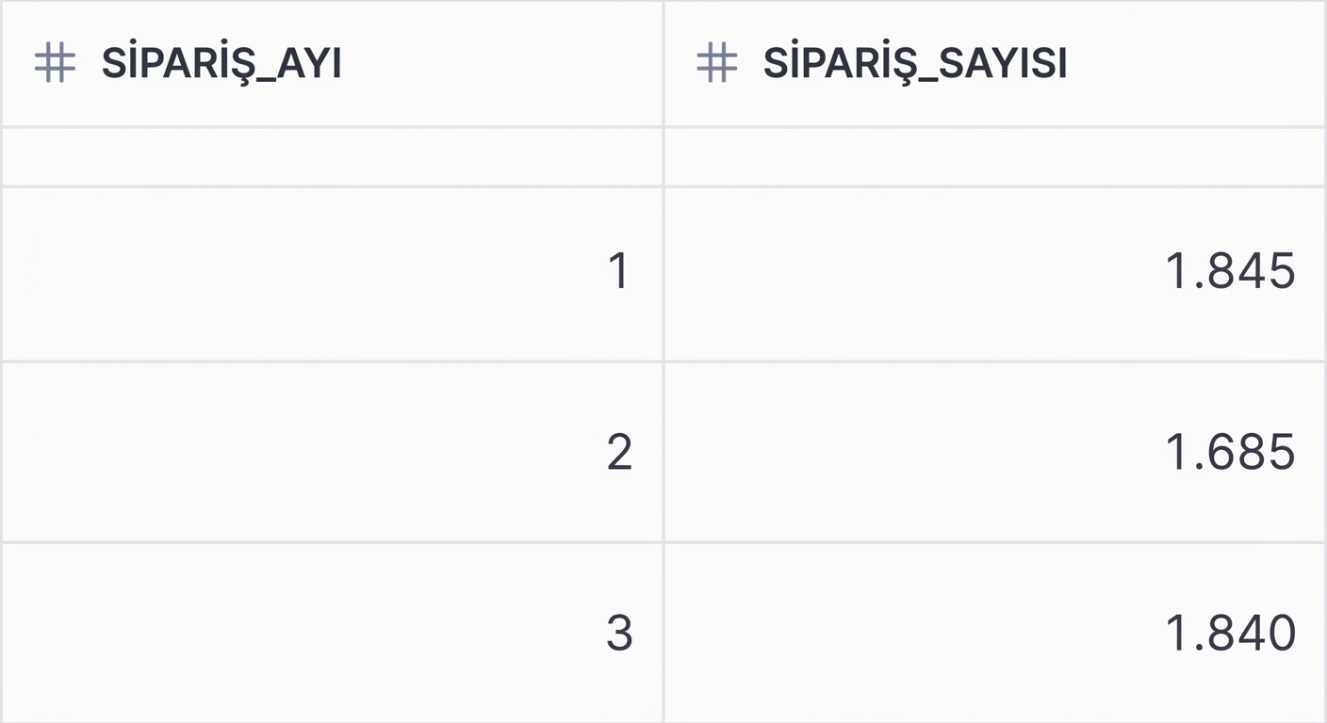Select the third data row of the table
This screenshot has height=723, width=1327.
[x=660, y=634]
